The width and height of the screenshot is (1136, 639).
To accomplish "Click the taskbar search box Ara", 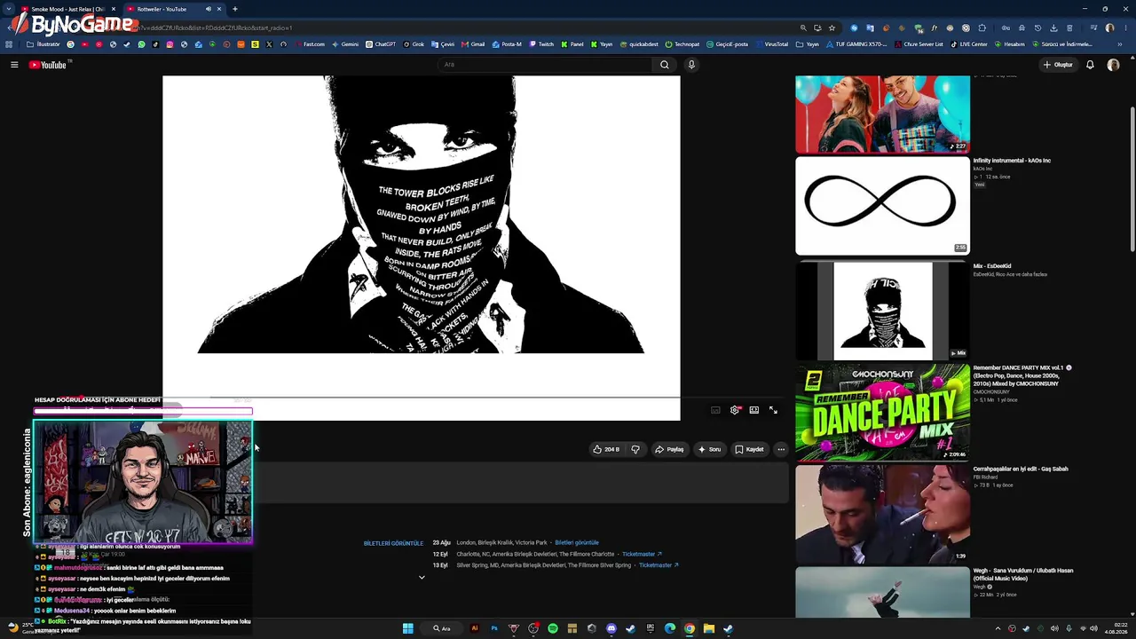I will [441, 628].
